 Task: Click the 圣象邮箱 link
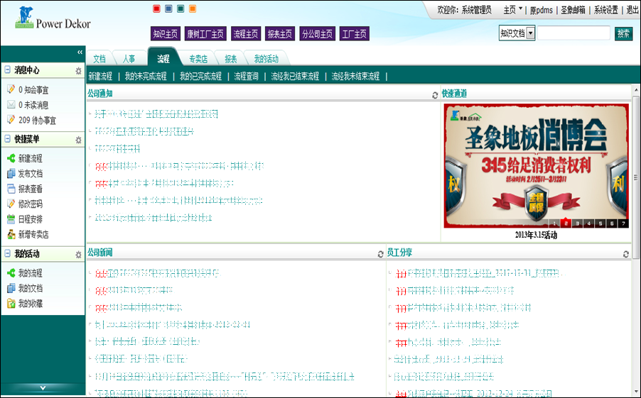[x=573, y=10]
